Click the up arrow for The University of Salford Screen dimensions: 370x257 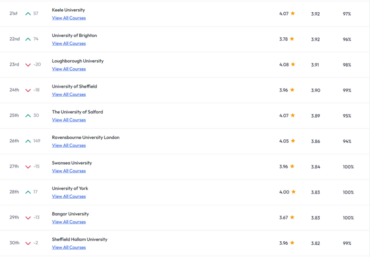(x=28, y=116)
